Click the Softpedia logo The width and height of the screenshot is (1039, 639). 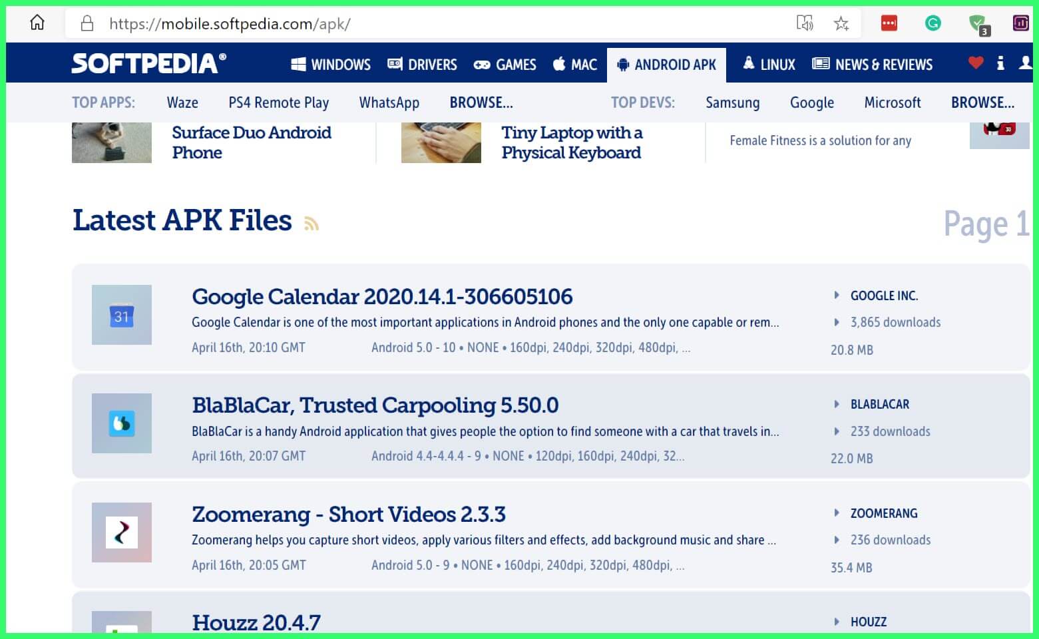pos(149,63)
